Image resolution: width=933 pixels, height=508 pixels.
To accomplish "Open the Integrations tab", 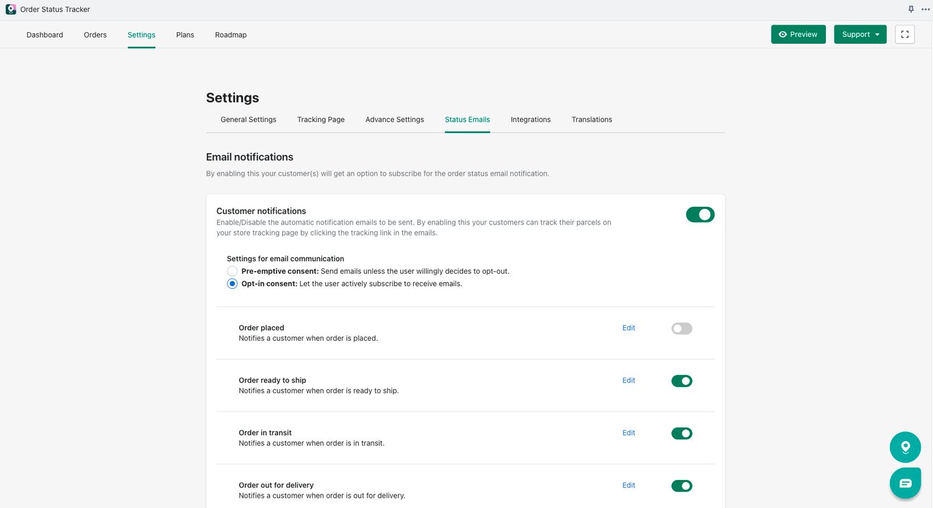I will [531, 119].
